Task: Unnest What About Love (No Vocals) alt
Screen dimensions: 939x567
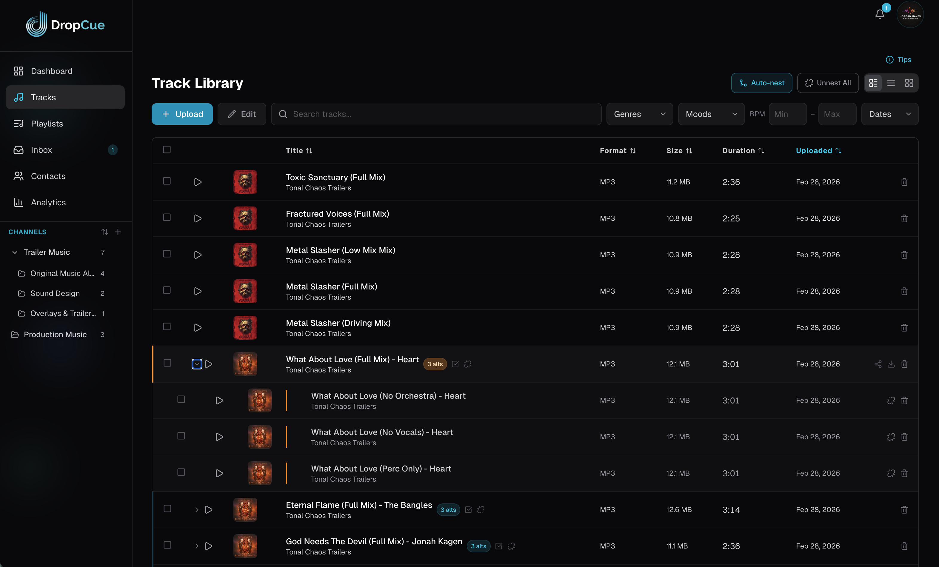Action: (x=891, y=437)
